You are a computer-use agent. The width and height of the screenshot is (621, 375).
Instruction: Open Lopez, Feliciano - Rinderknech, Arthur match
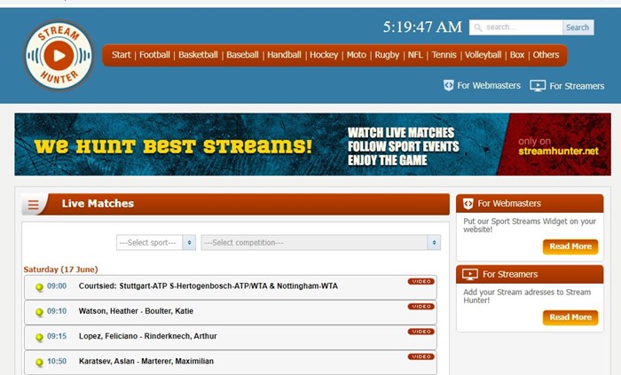pyautogui.click(x=148, y=336)
